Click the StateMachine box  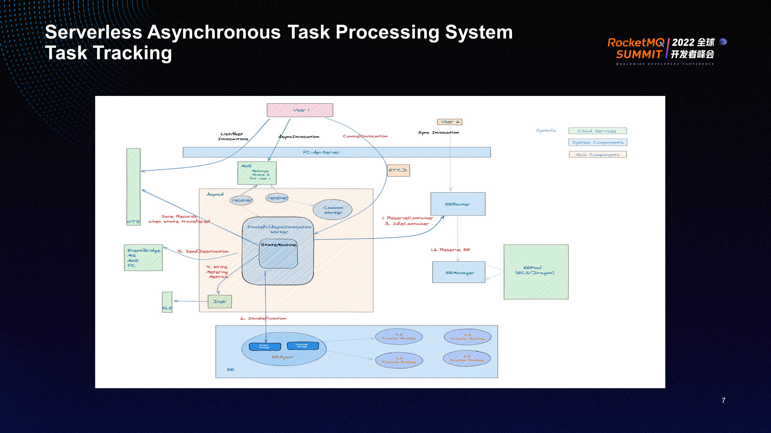(x=278, y=254)
